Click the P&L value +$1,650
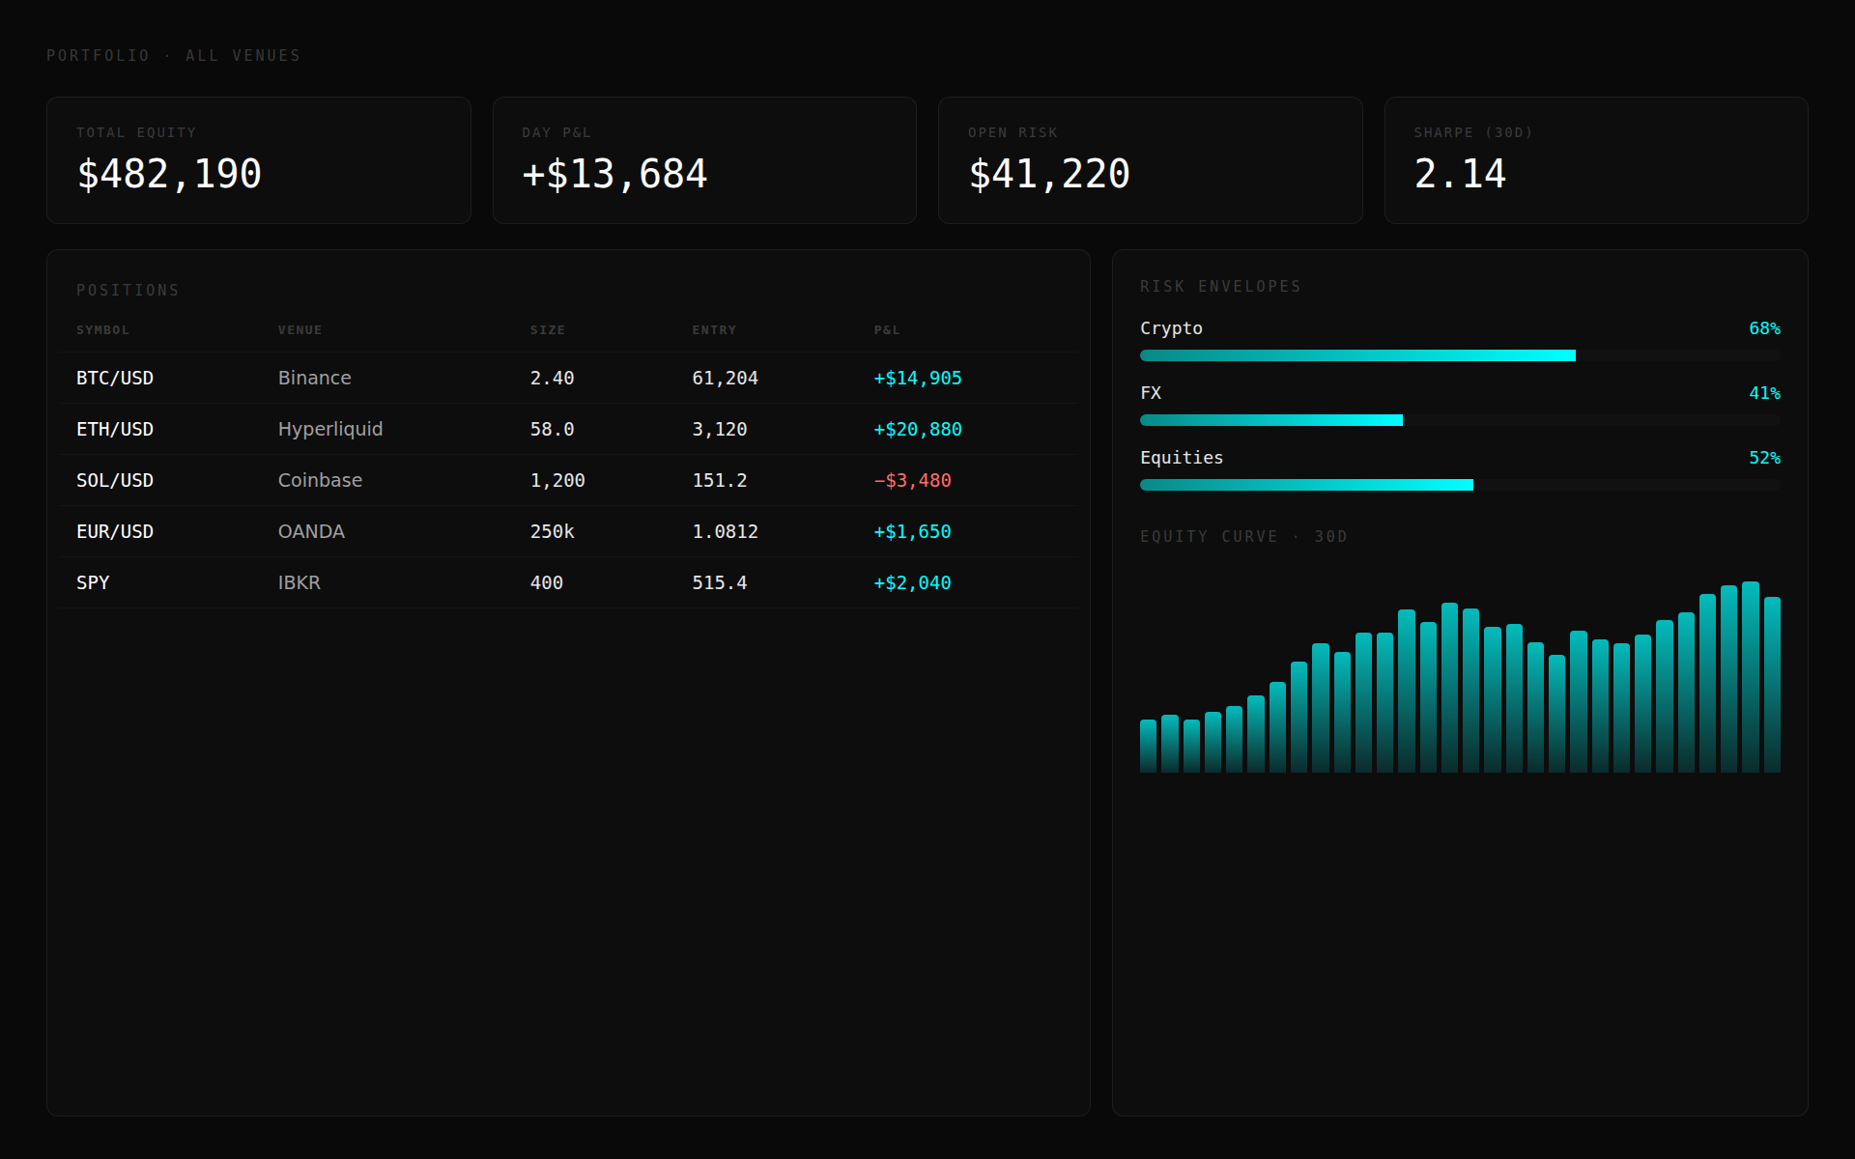The height and width of the screenshot is (1159, 1855). click(912, 532)
